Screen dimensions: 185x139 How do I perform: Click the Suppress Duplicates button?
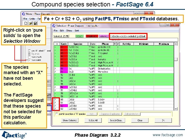pyautogui.click(x=110, y=114)
